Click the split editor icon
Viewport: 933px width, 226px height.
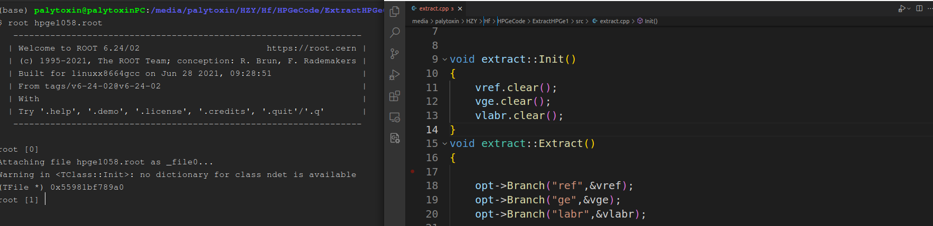919,8
